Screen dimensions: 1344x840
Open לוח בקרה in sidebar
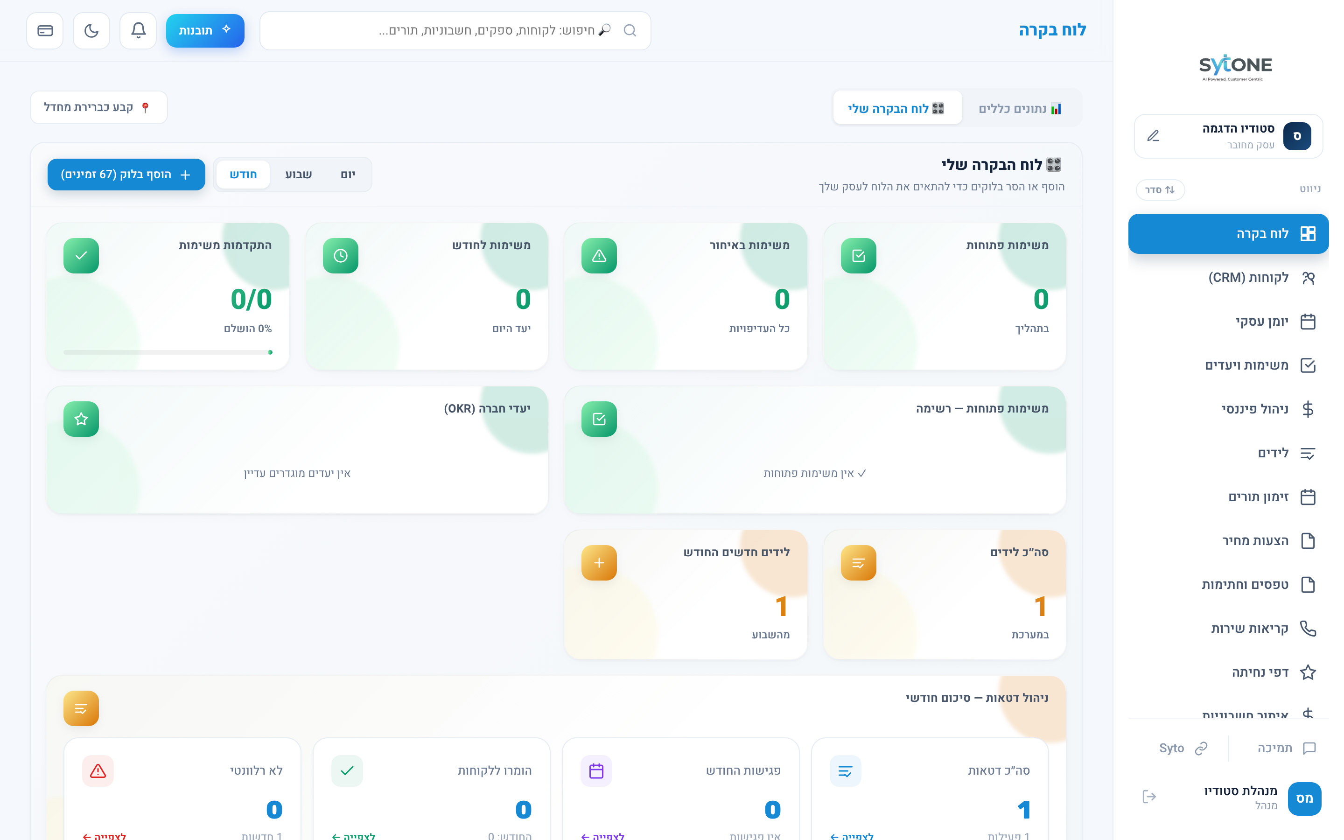[1228, 234]
